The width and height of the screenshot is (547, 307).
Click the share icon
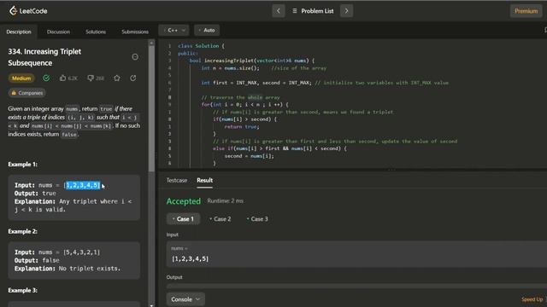133,78
